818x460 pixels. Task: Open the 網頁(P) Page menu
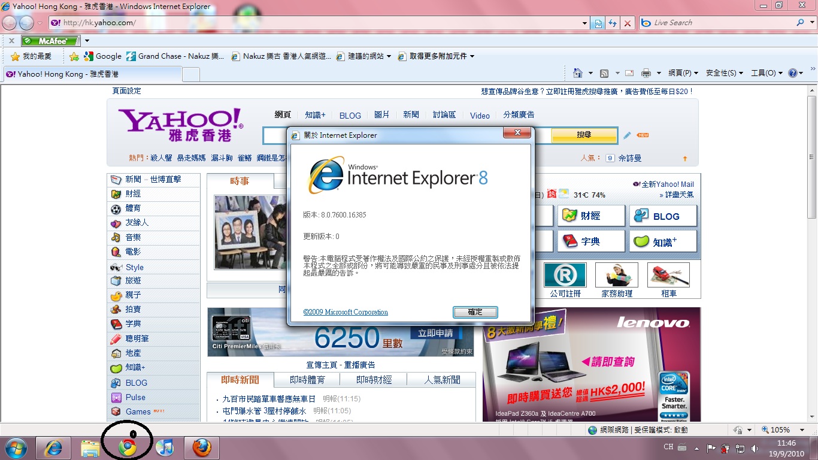pos(683,73)
